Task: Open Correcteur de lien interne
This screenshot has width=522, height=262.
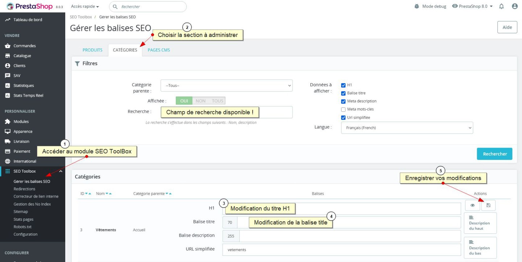Action: [36, 196]
